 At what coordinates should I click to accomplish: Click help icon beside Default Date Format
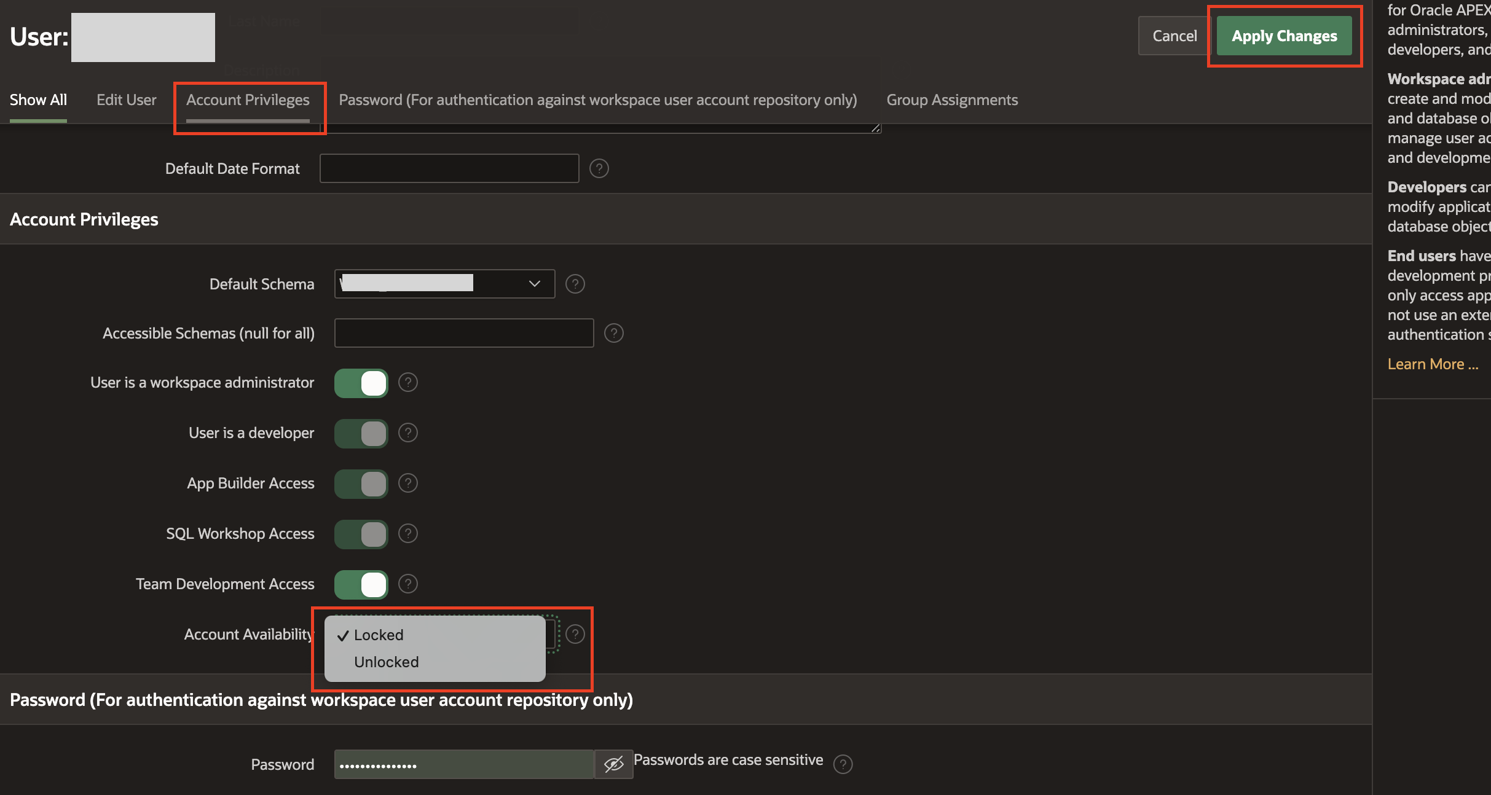(599, 168)
